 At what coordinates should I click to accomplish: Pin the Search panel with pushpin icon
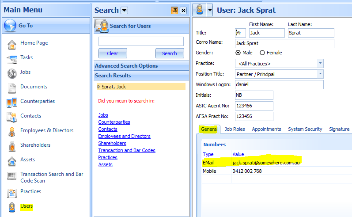click(x=174, y=10)
